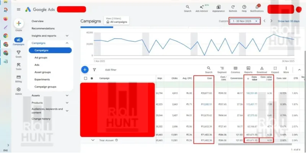Sort by Clicks column header
Image resolution: width=306 pixels, height=153 pixels.
[174, 78]
